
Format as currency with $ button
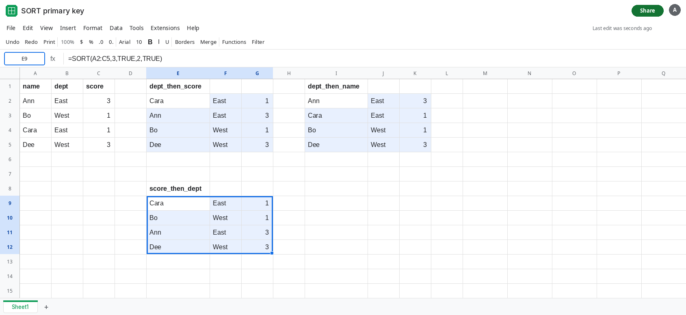pos(82,42)
